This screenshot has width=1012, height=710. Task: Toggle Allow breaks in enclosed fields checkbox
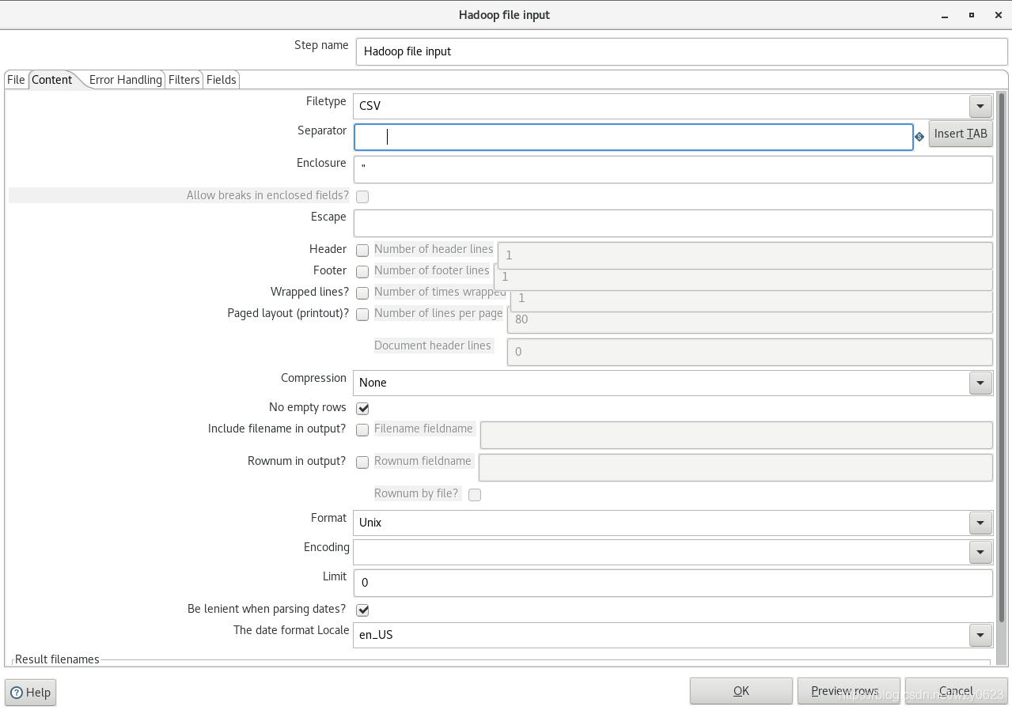tap(362, 196)
